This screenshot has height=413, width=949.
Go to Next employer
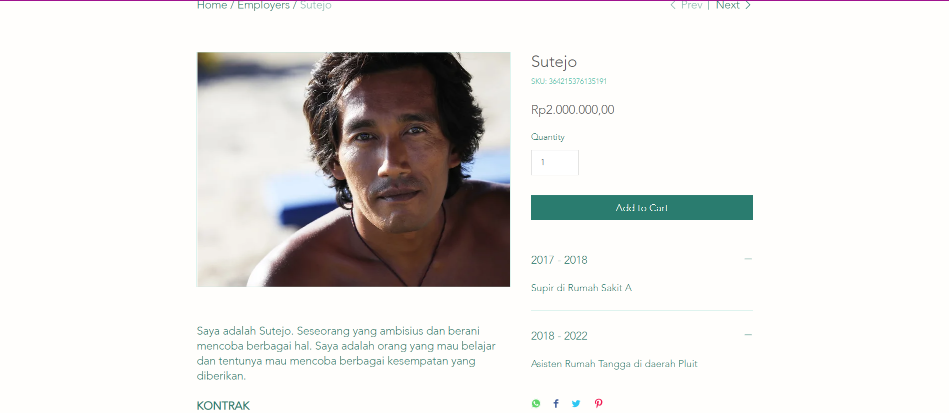(x=727, y=5)
